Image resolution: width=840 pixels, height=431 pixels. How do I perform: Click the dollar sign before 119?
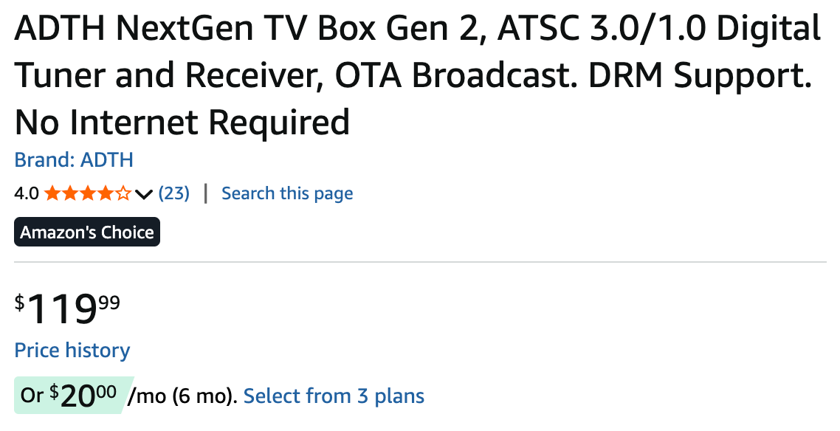20,303
